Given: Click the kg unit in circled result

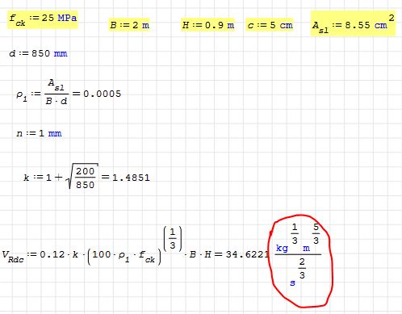Looking at the screenshot, I should point(282,248).
